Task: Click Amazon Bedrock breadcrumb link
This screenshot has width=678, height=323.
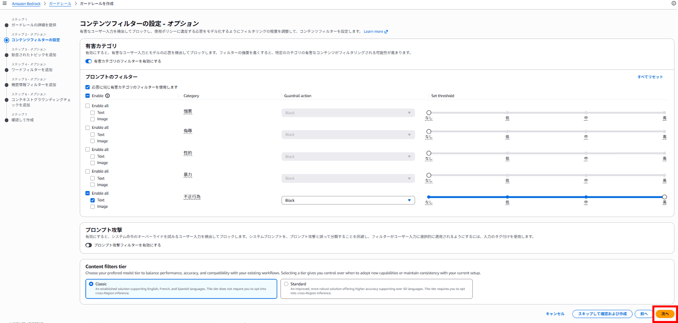Action: tap(26, 3)
